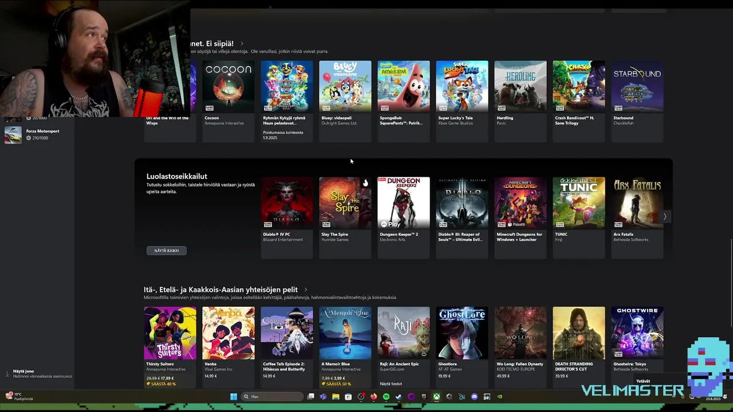Open the PAW Patrol Ryhmän Kykyjä game tile

(286, 101)
